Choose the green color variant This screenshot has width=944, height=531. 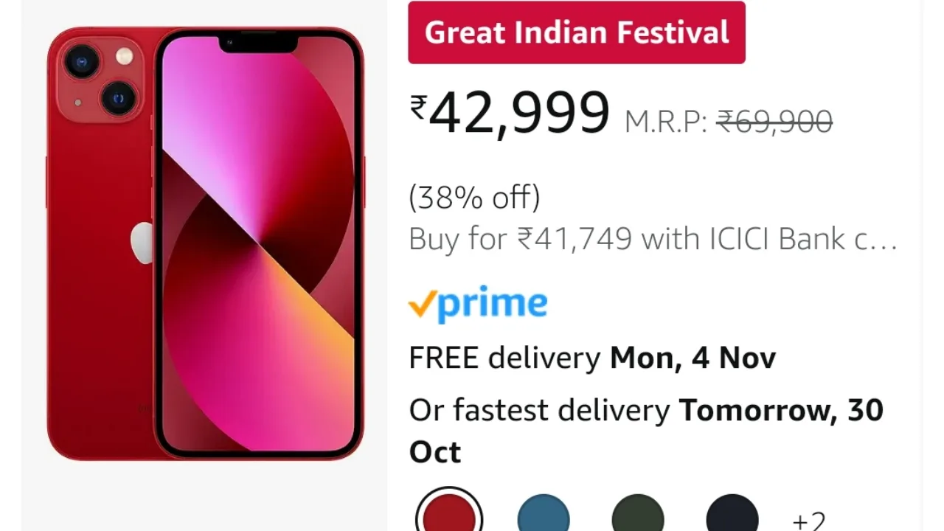point(638,514)
